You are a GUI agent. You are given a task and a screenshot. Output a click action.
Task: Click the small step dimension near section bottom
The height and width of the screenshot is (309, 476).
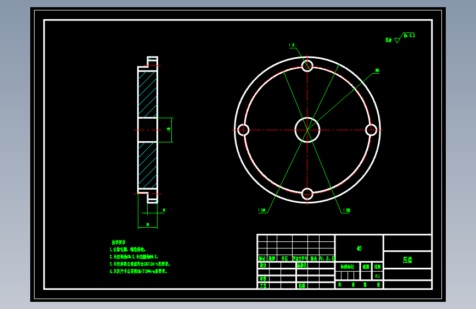point(164,210)
